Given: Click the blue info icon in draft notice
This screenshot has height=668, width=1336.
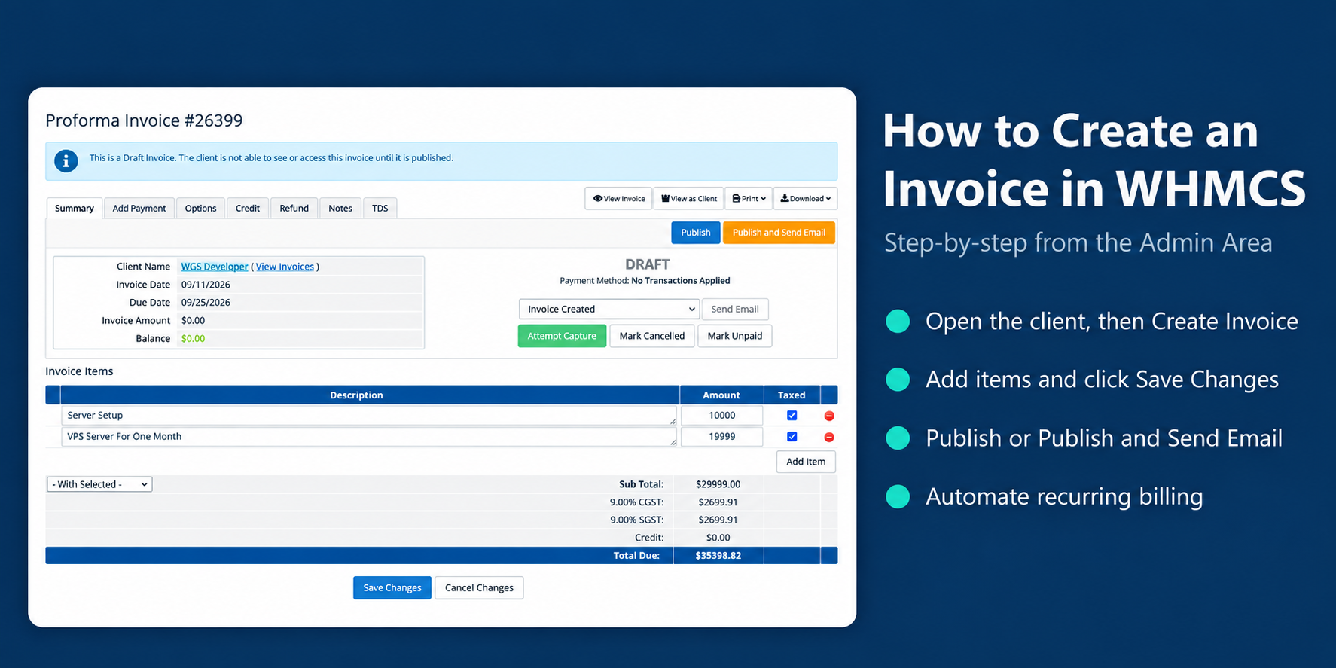Looking at the screenshot, I should [x=66, y=160].
